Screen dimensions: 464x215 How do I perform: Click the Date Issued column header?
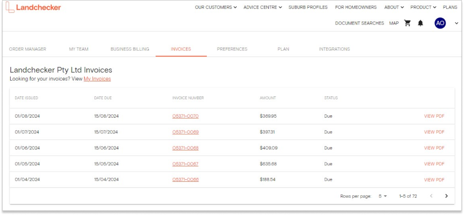[x=26, y=98]
